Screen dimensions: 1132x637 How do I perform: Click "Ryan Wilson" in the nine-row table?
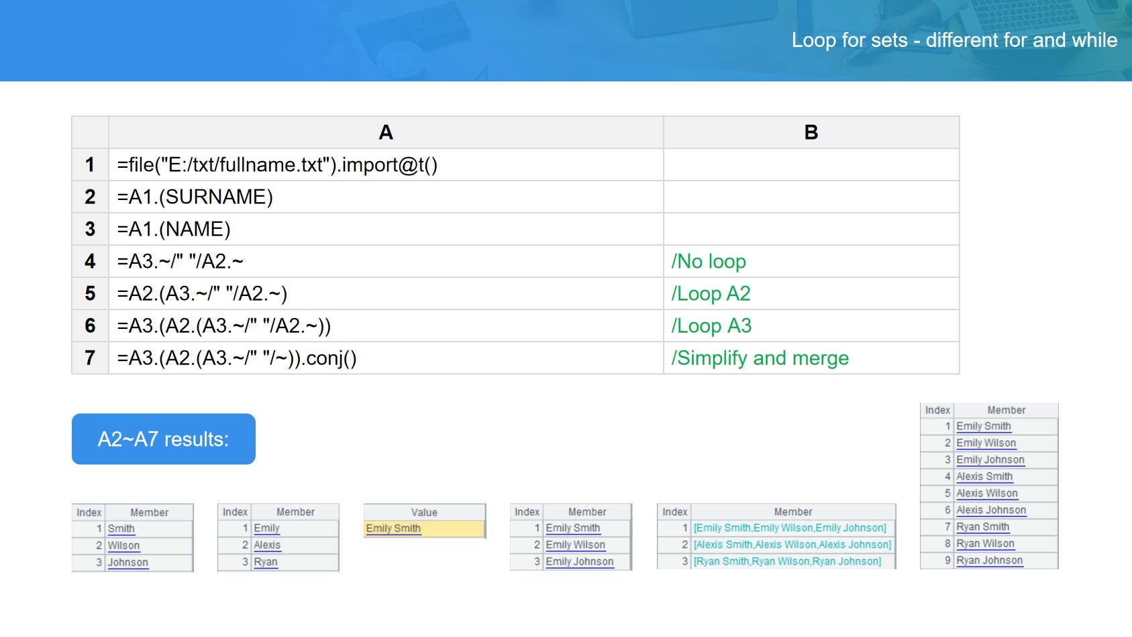(x=985, y=544)
